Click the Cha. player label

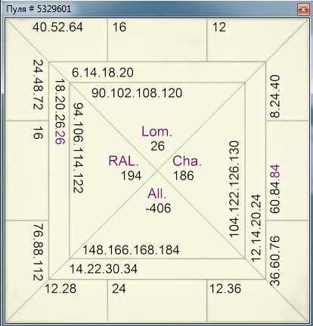(187, 161)
